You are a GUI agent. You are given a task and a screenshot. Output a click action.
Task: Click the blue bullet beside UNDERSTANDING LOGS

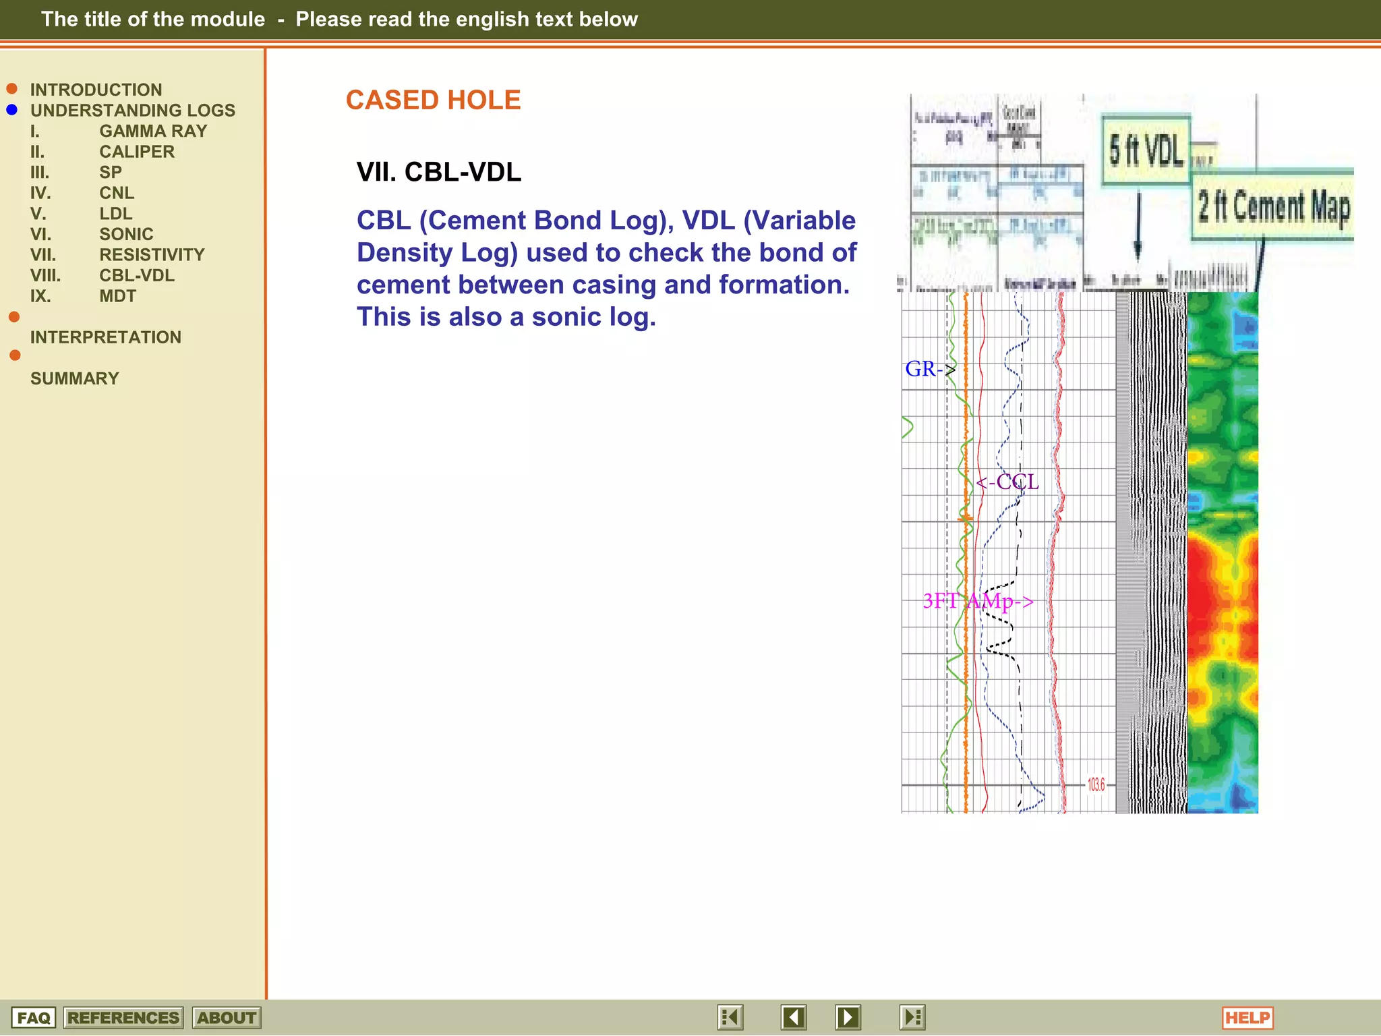[x=11, y=110]
